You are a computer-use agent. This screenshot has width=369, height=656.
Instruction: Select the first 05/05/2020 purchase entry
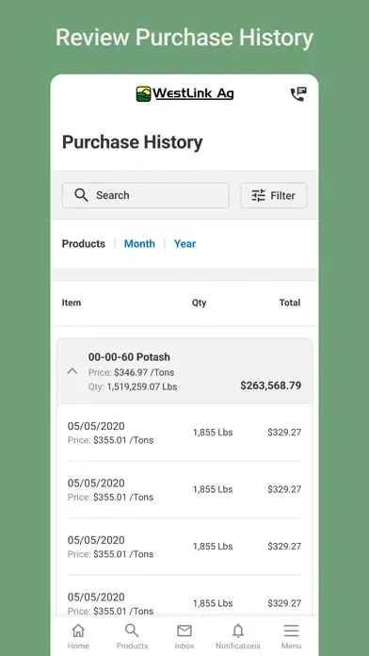(x=184, y=433)
